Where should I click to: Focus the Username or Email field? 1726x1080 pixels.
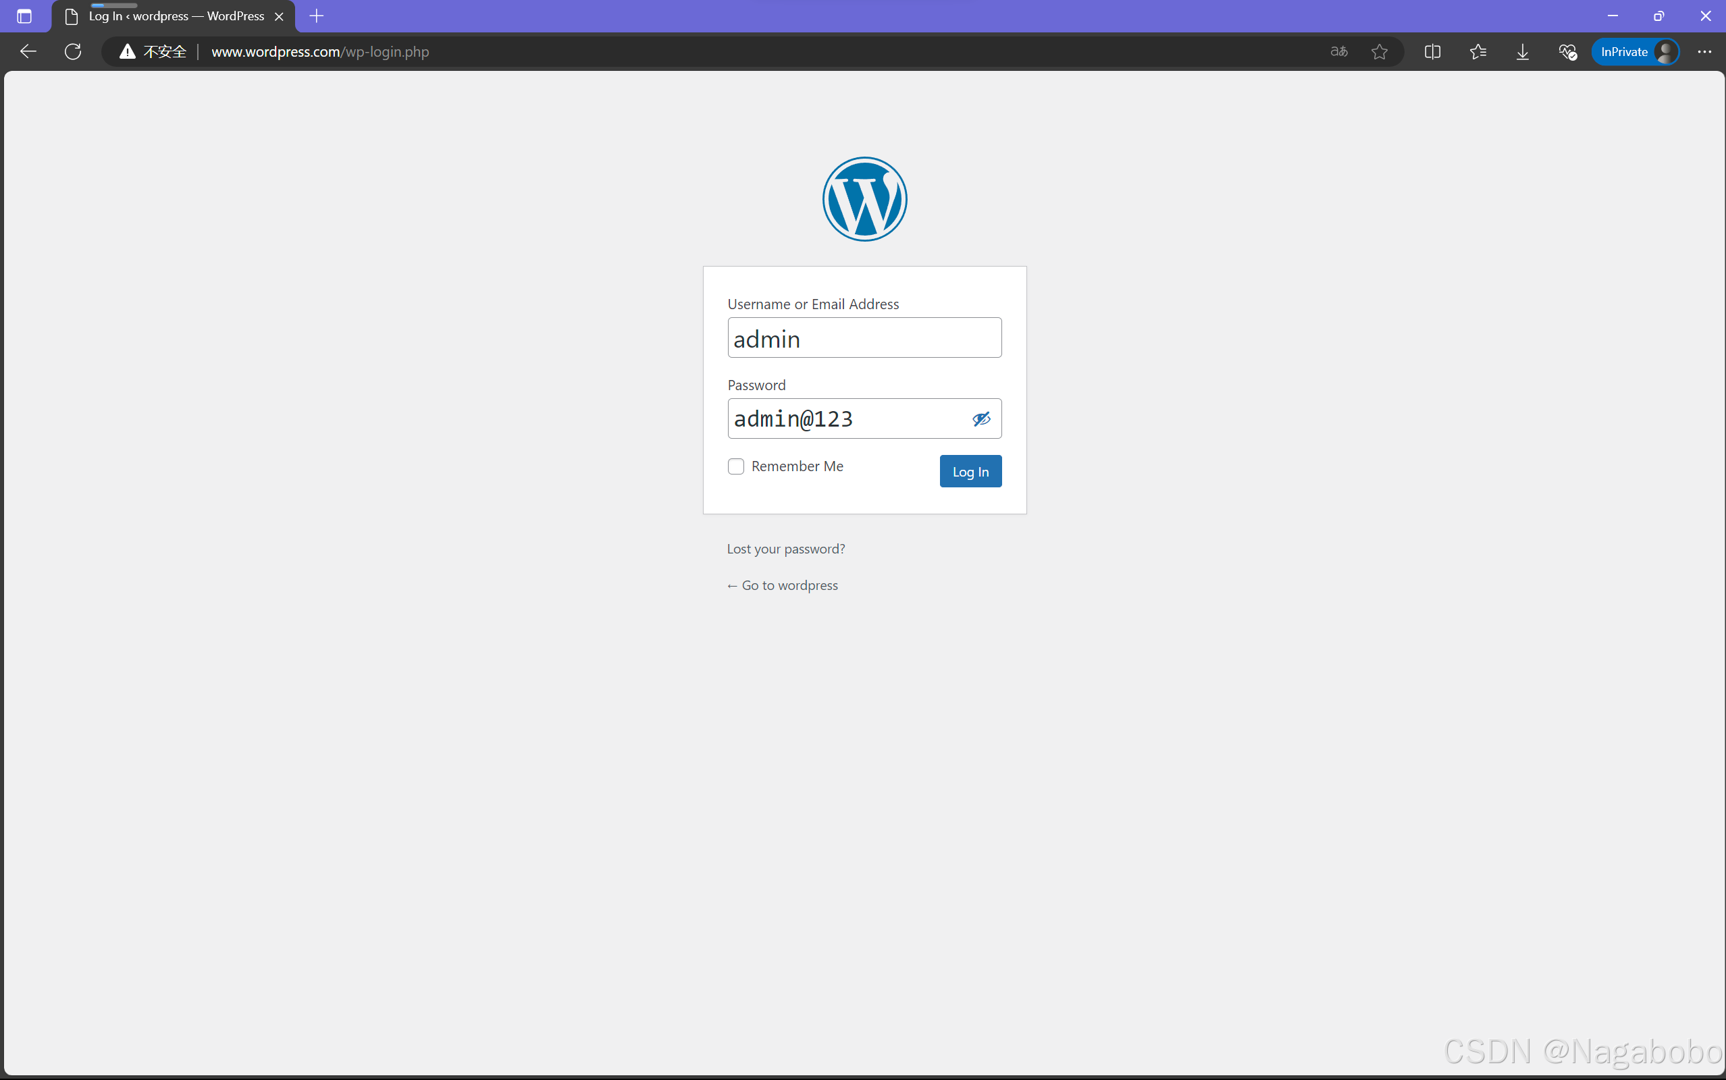[864, 338]
